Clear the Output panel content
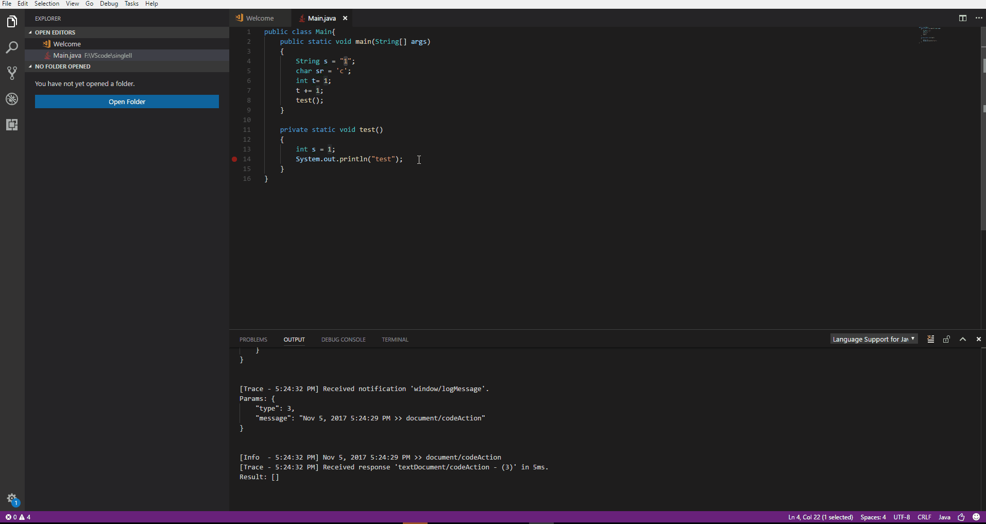This screenshot has height=524, width=986. click(x=930, y=339)
